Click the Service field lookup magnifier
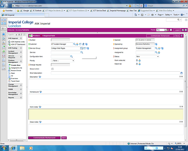The width and height of the screenshot is (188, 151). coord(82,52)
